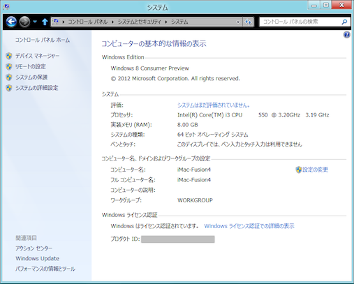Go up one level with the up arrow
This screenshot has height=284, width=354.
[x=45, y=22]
